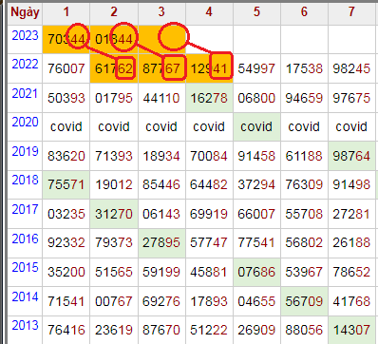
Task: Select the Ngày column header
Action: [25, 12]
